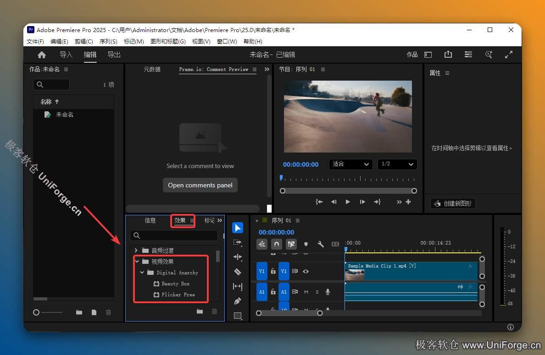Open the playback resolution dropdown showing 1/2
Image resolution: width=545 pixels, height=355 pixels.
point(397,164)
